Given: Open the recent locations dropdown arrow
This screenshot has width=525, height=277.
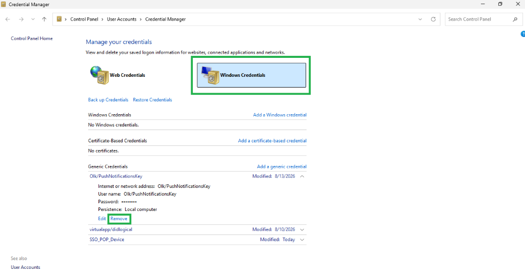Looking at the screenshot, I should tap(33, 19).
